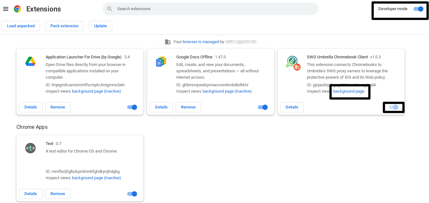This screenshot has height=203, width=429.
Task: Click Application Launcher For Drive (by Google) title
Action: (84, 57)
